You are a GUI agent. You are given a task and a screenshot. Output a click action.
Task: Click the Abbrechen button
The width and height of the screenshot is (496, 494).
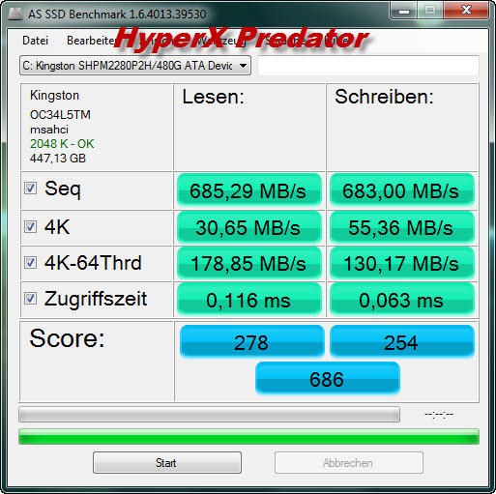click(x=348, y=463)
